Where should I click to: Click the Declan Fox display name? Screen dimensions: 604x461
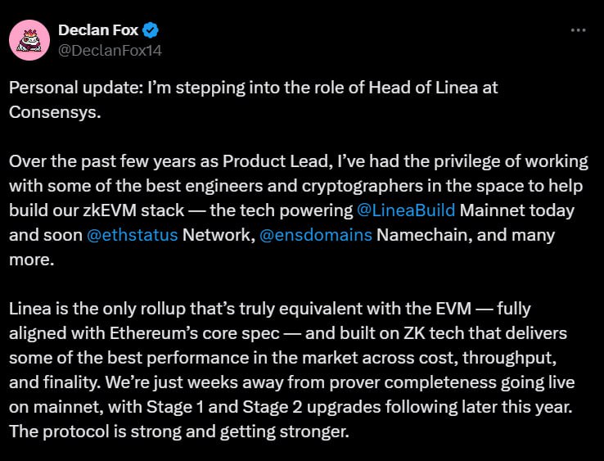click(98, 30)
